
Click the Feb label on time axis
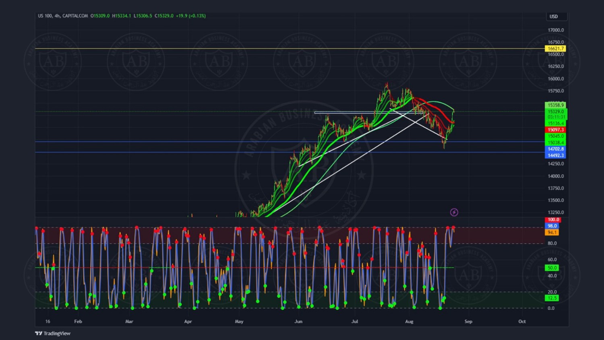[x=78, y=321]
